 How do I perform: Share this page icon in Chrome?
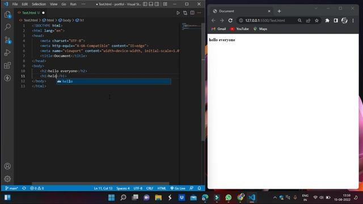[x=308, y=20]
